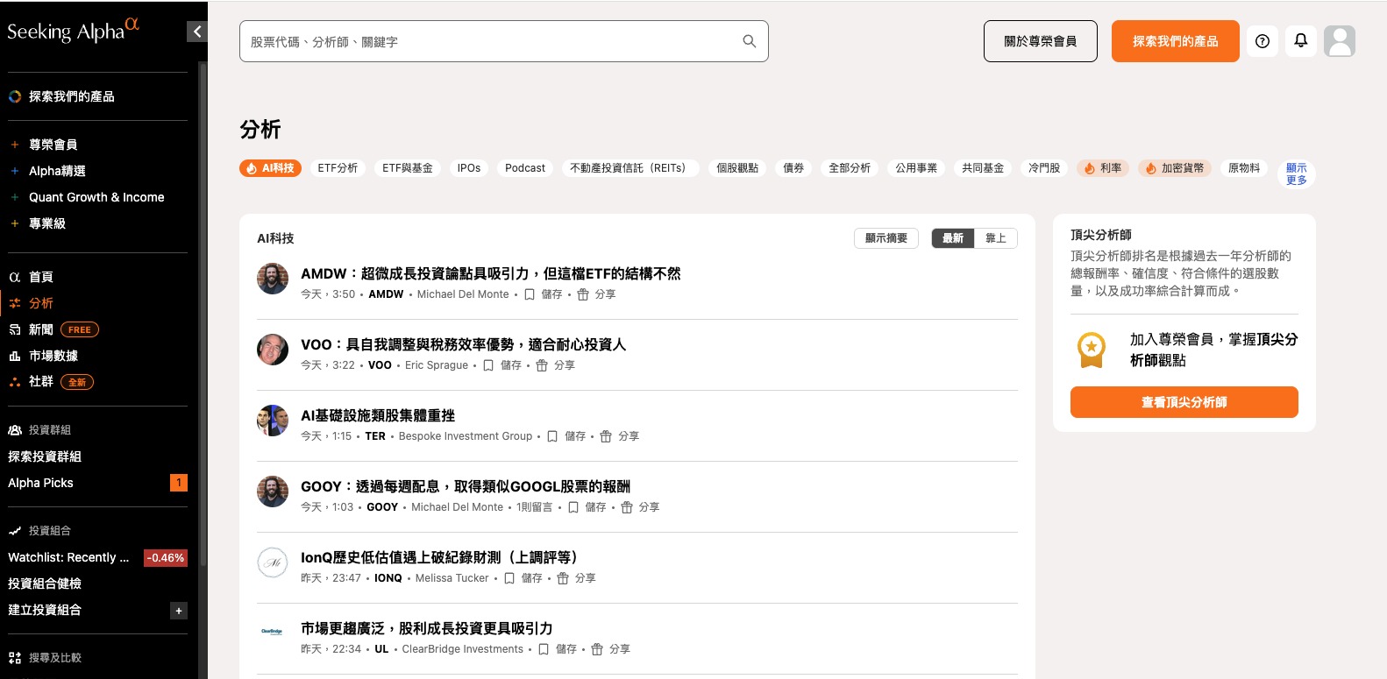This screenshot has width=1387, height=679.
Task: Select the 債券 category tab
Action: coord(793,168)
